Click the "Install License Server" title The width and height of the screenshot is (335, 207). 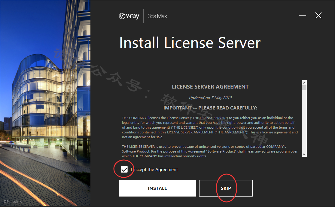coord(190,43)
